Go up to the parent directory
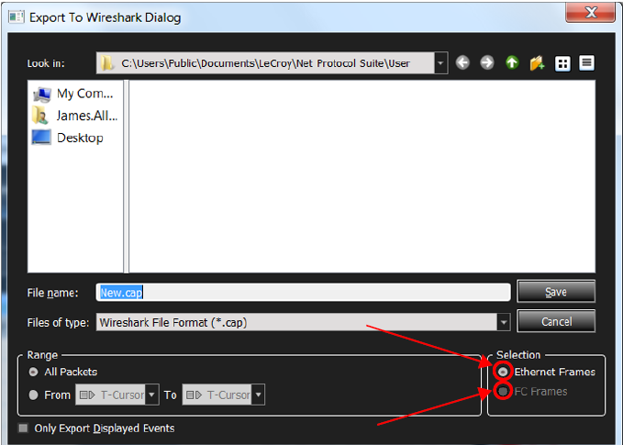Image resolution: width=623 pixels, height=445 pixels. click(512, 62)
